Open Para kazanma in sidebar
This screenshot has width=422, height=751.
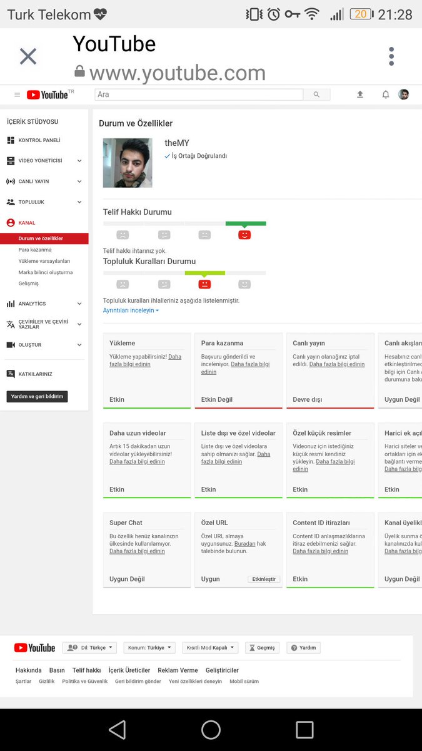[35, 250]
